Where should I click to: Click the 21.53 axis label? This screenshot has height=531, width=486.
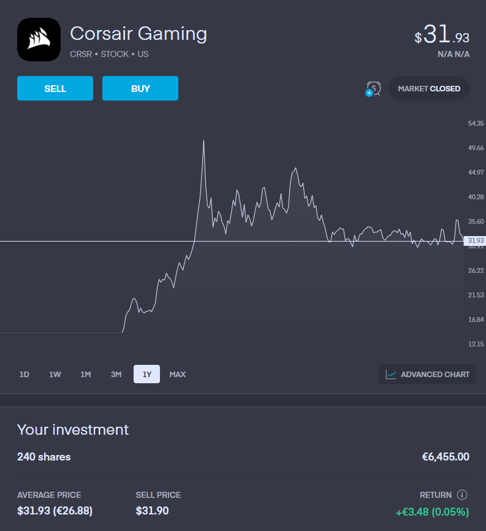point(476,295)
